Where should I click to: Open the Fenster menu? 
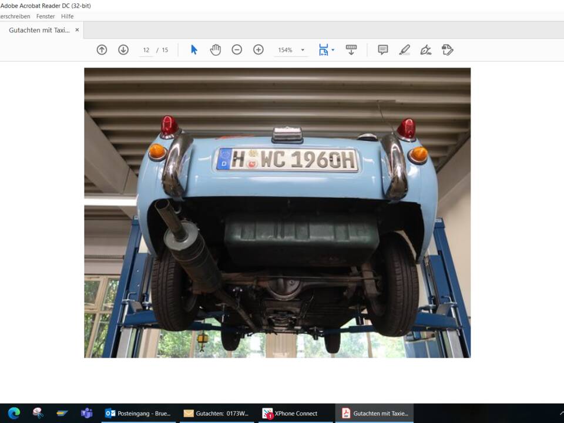(x=45, y=16)
